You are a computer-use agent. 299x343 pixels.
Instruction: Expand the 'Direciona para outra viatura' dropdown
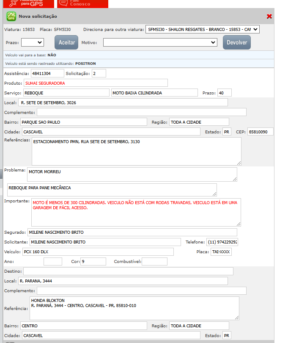(x=203, y=29)
